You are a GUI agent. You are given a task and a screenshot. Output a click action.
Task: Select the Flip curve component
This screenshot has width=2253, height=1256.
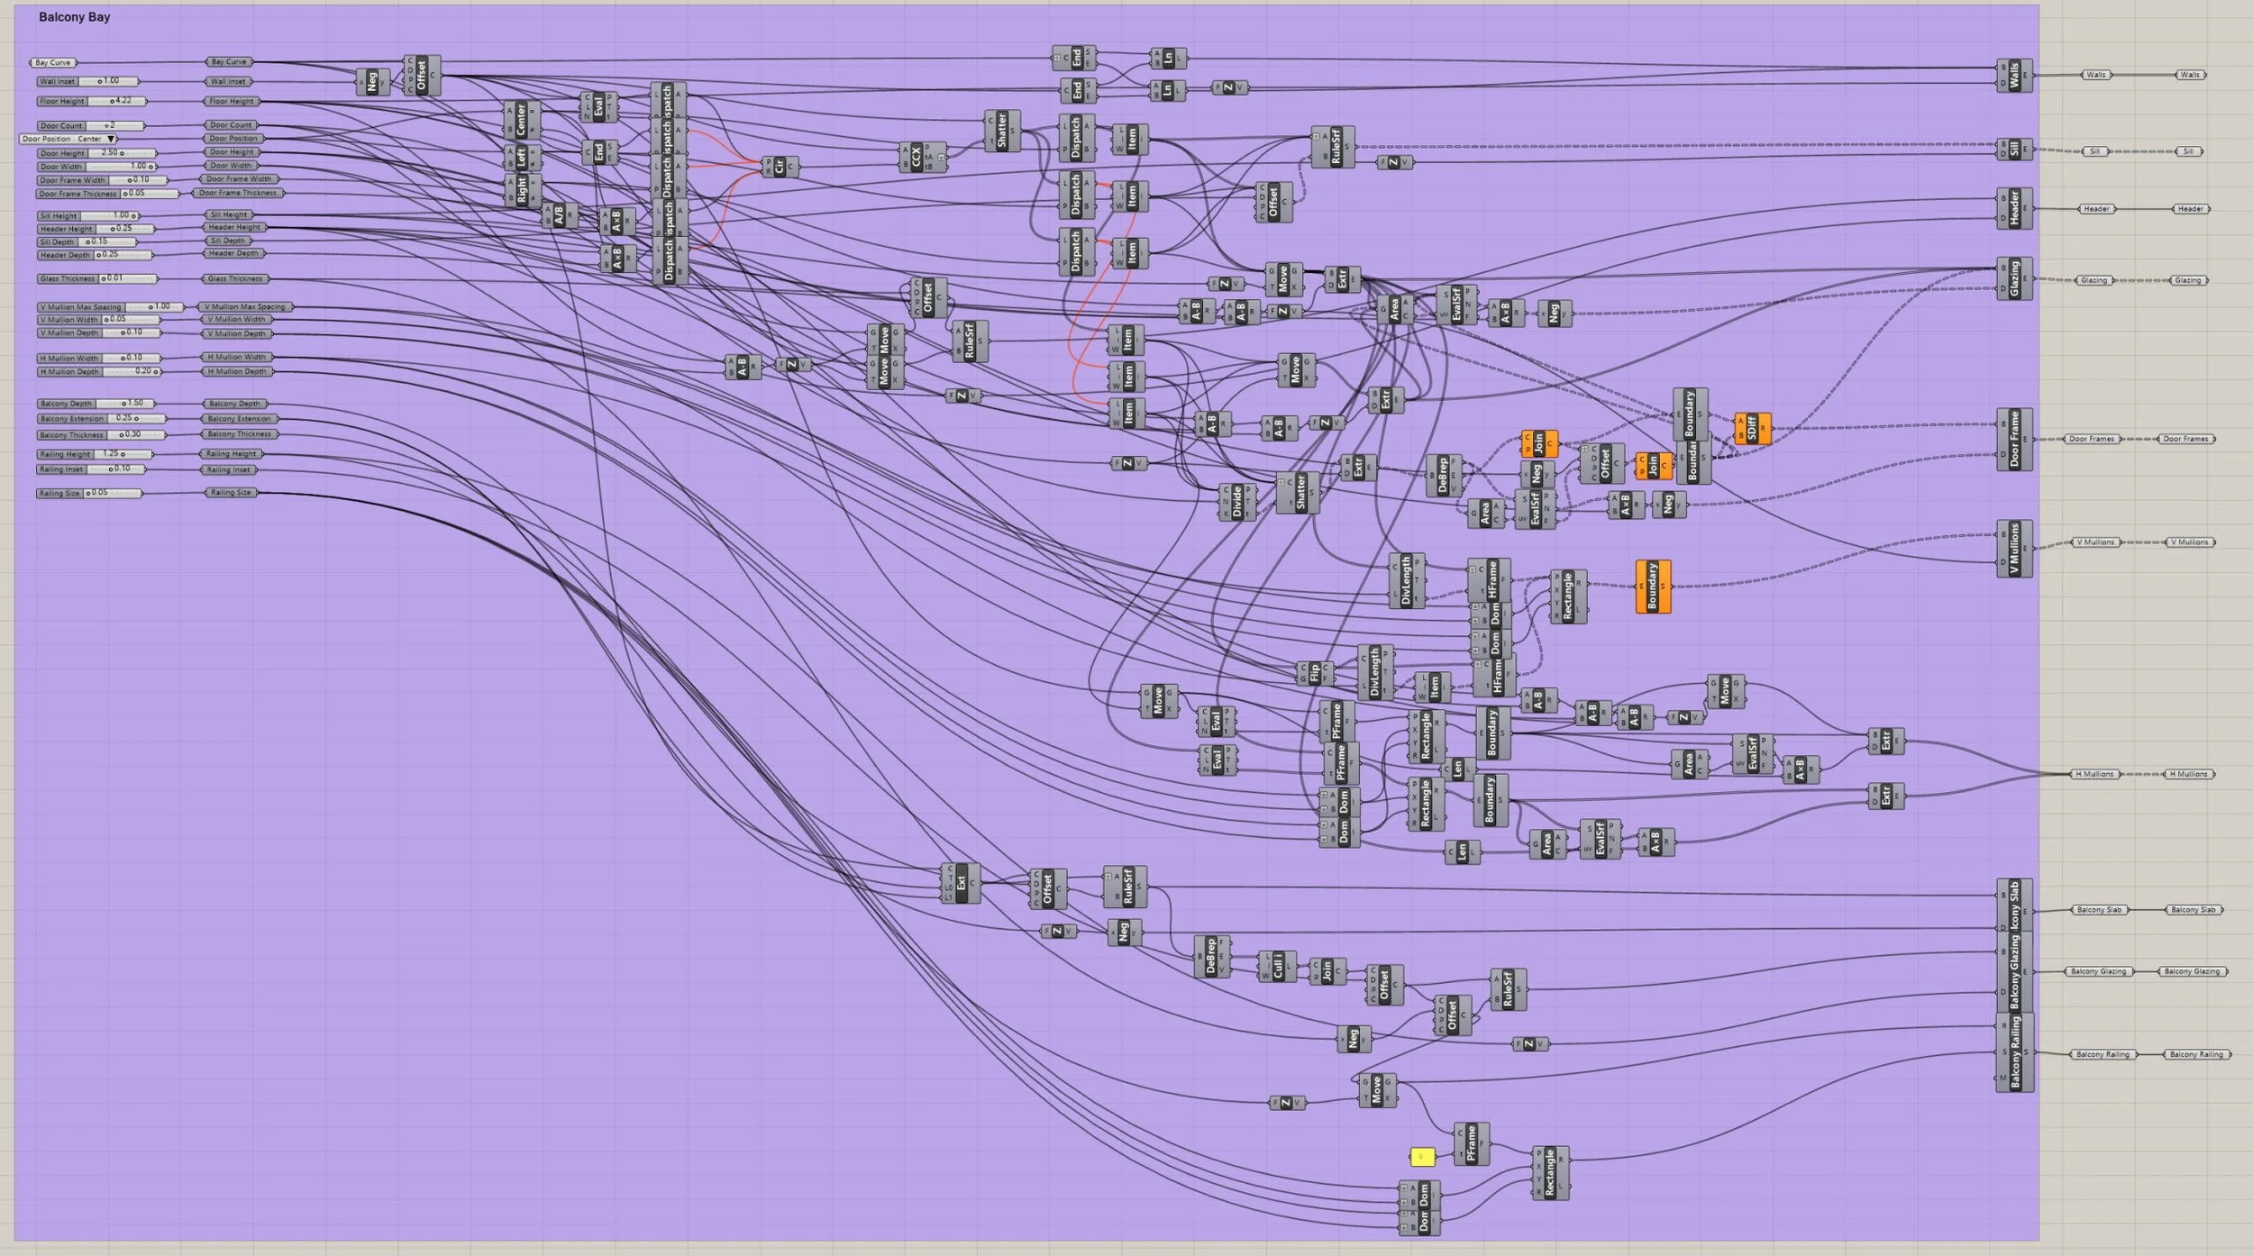(x=1315, y=672)
